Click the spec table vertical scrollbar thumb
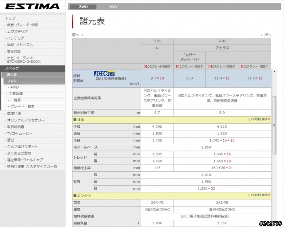284x227 pixels. coord(274,125)
